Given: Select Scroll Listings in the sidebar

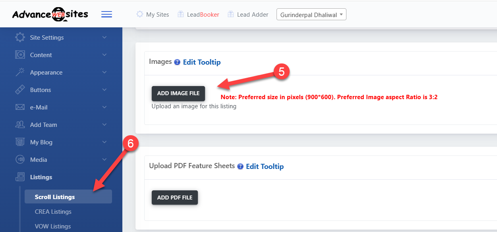Looking at the screenshot, I should pyautogui.click(x=55, y=197).
